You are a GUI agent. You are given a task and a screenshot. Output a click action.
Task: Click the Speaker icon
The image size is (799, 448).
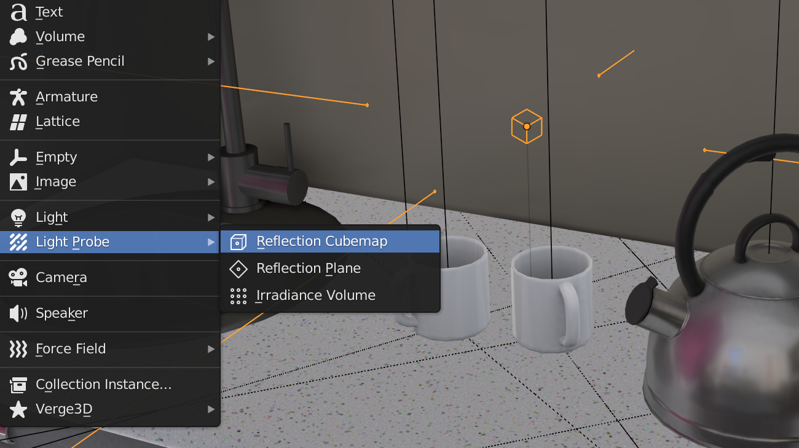18,313
